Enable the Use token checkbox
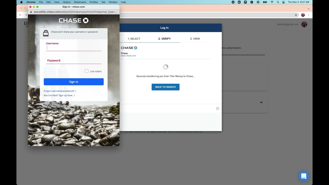 pos(87,71)
